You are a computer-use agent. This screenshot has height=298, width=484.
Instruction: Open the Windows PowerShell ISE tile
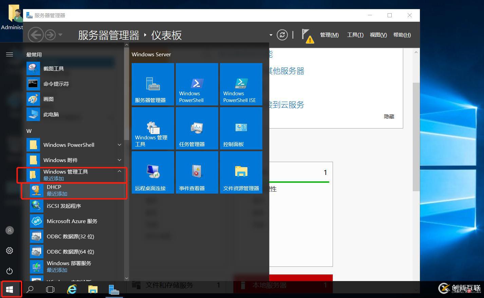[241, 84]
